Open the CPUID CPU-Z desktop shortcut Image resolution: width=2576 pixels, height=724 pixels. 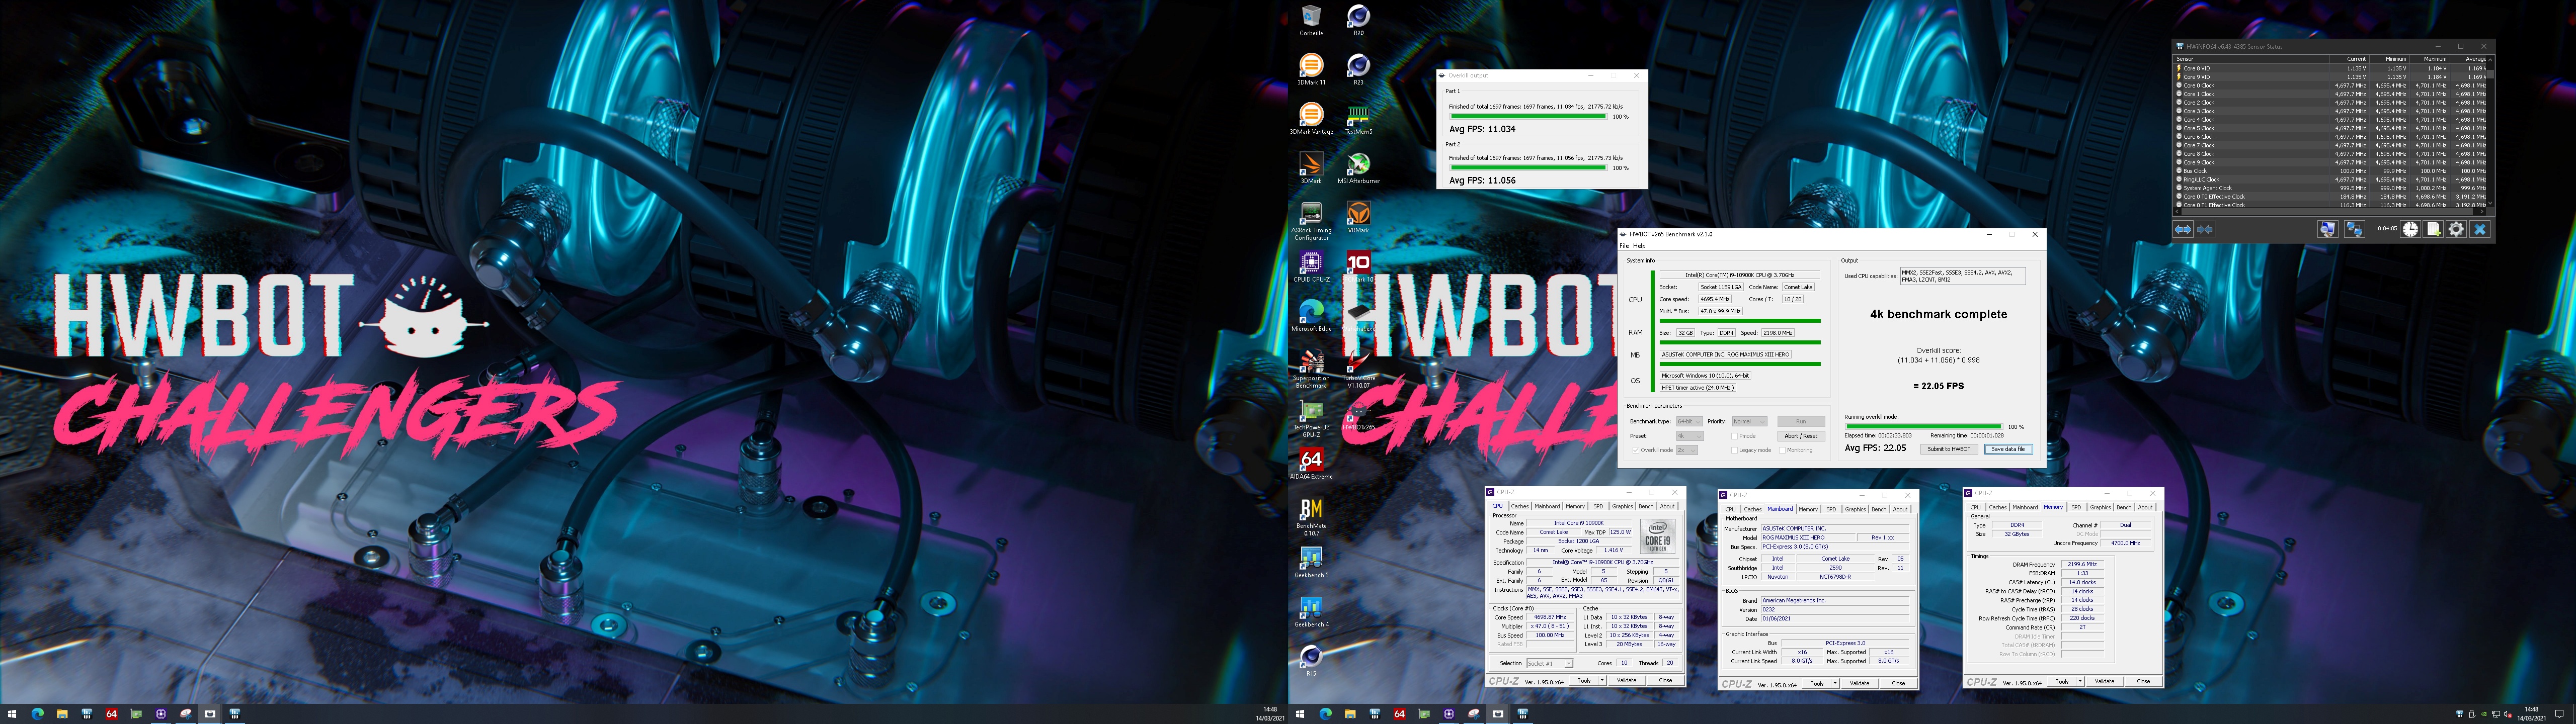point(1311,266)
